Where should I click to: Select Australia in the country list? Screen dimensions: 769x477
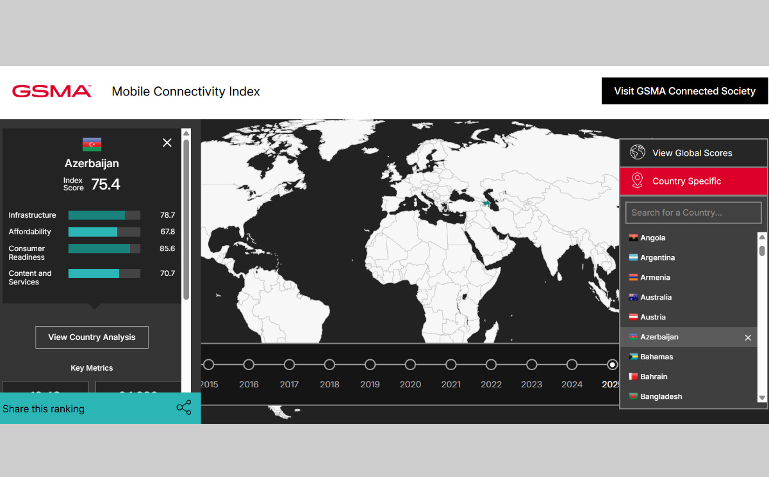[689, 297]
